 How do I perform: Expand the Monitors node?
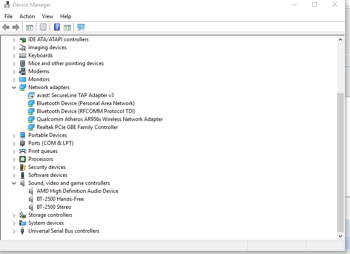[x=14, y=80]
